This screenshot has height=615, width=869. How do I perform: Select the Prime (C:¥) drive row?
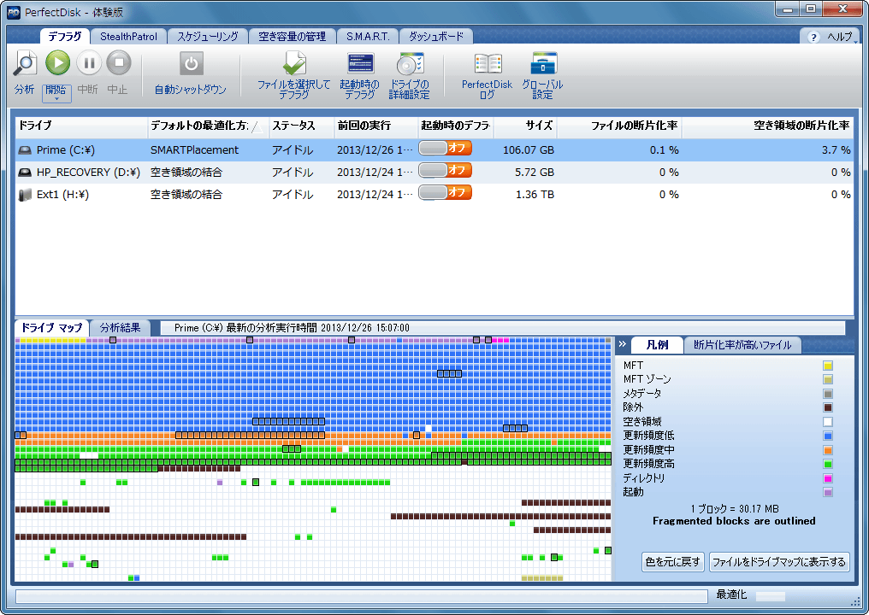pos(434,150)
